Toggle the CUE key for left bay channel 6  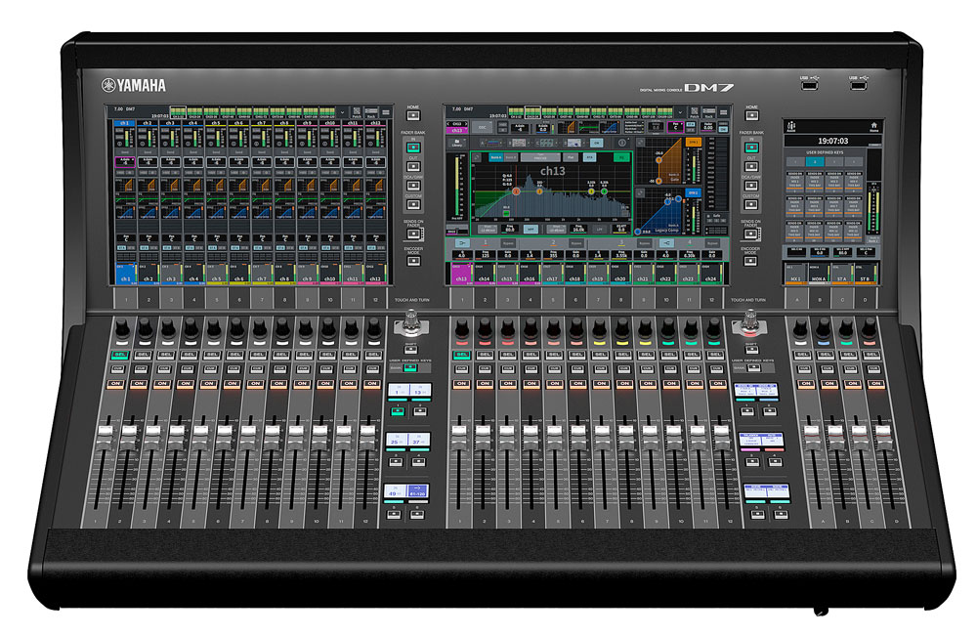pyautogui.click(x=233, y=369)
